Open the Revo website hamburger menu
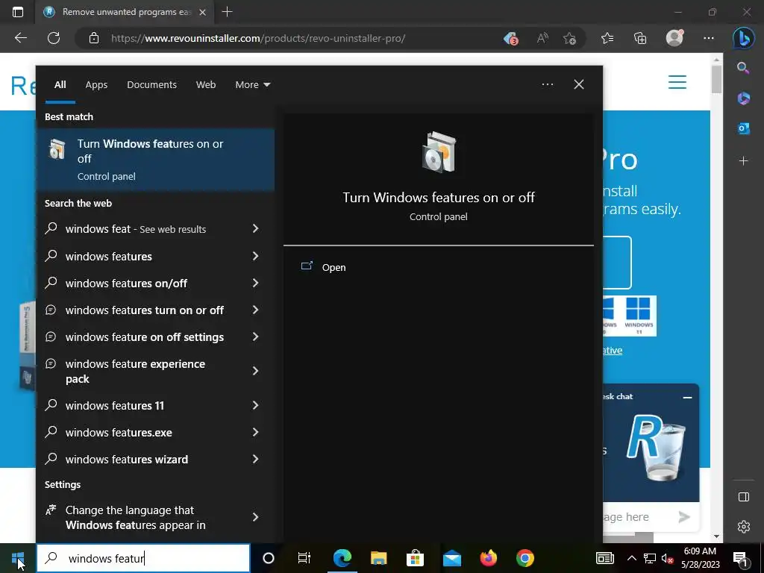This screenshot has width=764, height=573. pyautogui.click(x=677, y=82)
